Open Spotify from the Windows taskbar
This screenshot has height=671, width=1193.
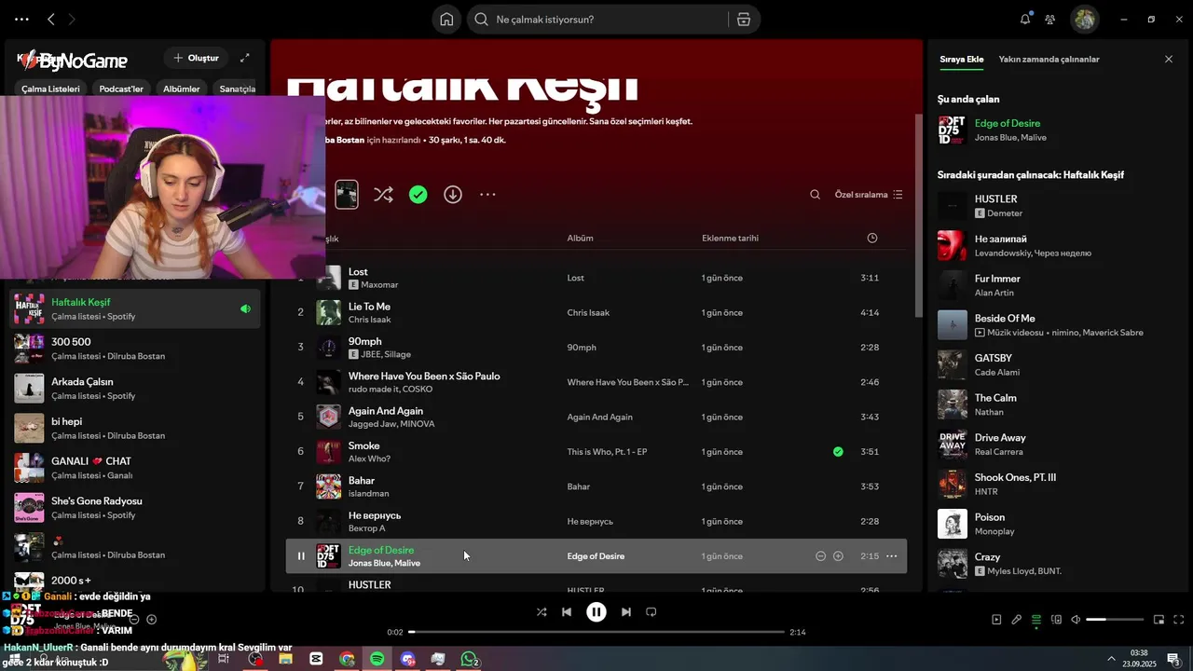click(x=377, y=659)
